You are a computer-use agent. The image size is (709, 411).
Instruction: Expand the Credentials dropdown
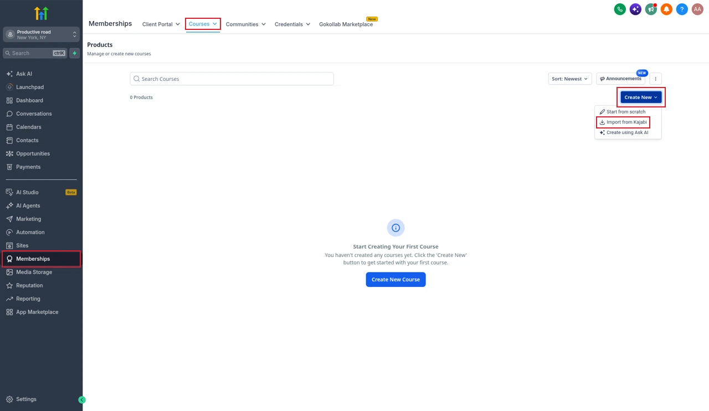click(292, 24)
